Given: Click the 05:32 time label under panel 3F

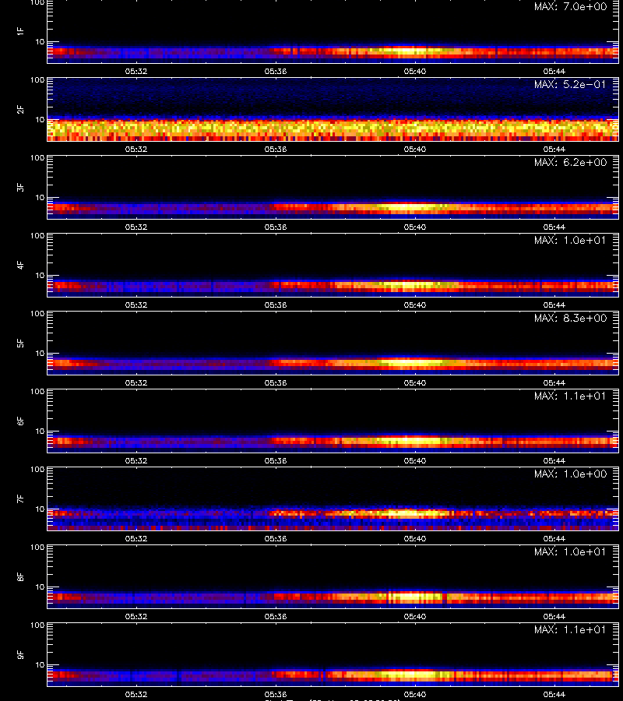Looking at the screenshot, I should (136, 227).
